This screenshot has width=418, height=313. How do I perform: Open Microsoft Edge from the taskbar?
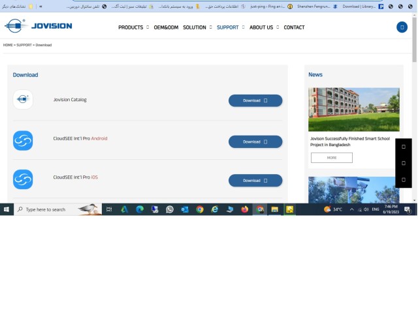point(140,209)
